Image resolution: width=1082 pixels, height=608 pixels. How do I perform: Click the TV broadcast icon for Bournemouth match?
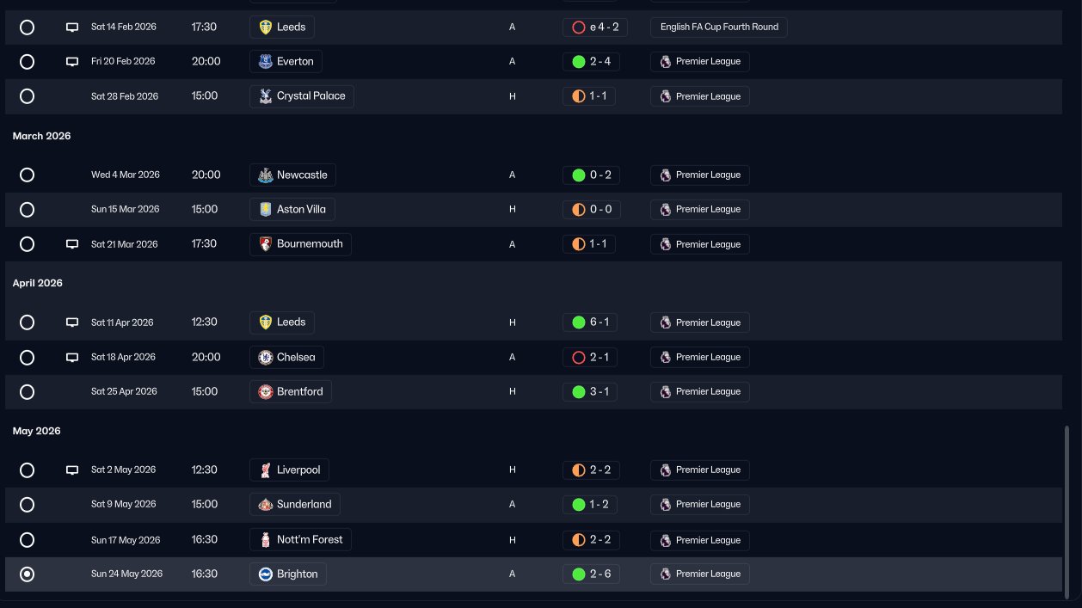pyautogui.click(x=72, y=244)
